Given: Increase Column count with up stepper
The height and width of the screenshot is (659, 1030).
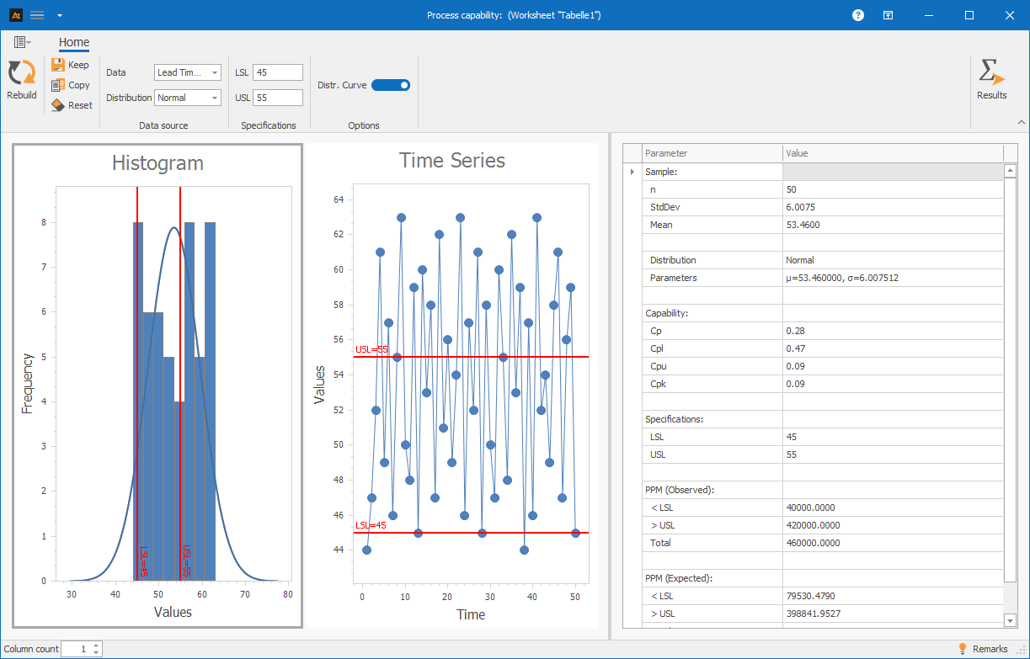Looking at the screenshot, I should pos(97,646).
